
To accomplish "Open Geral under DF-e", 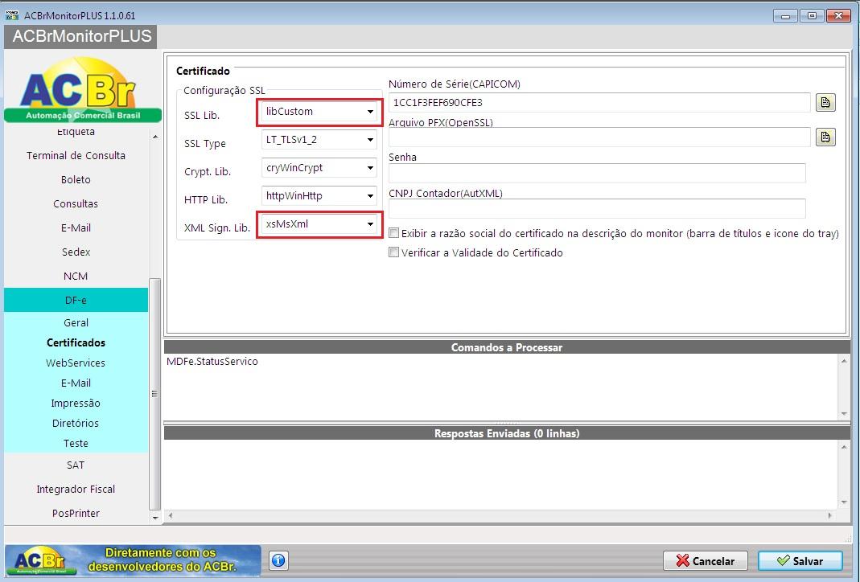I will pyautogui.click(x=76, y=323).
